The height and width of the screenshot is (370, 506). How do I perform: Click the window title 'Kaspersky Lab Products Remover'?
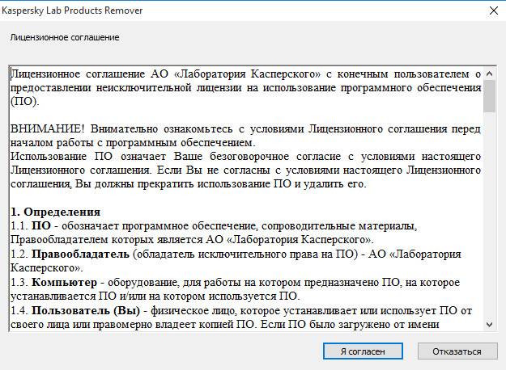pyautogui.click(x=72, y=11)
